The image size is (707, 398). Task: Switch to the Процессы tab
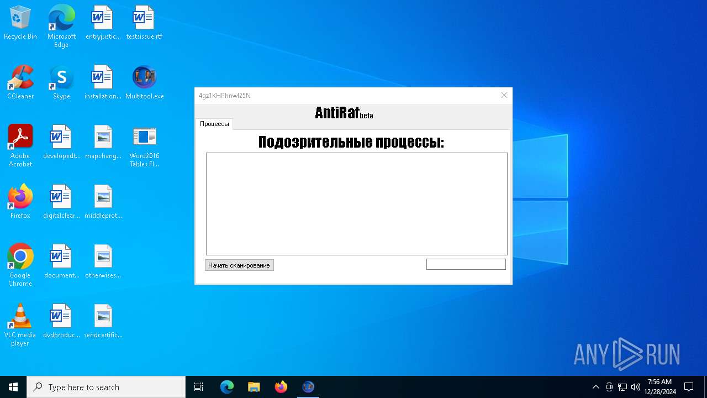[214, 124]
